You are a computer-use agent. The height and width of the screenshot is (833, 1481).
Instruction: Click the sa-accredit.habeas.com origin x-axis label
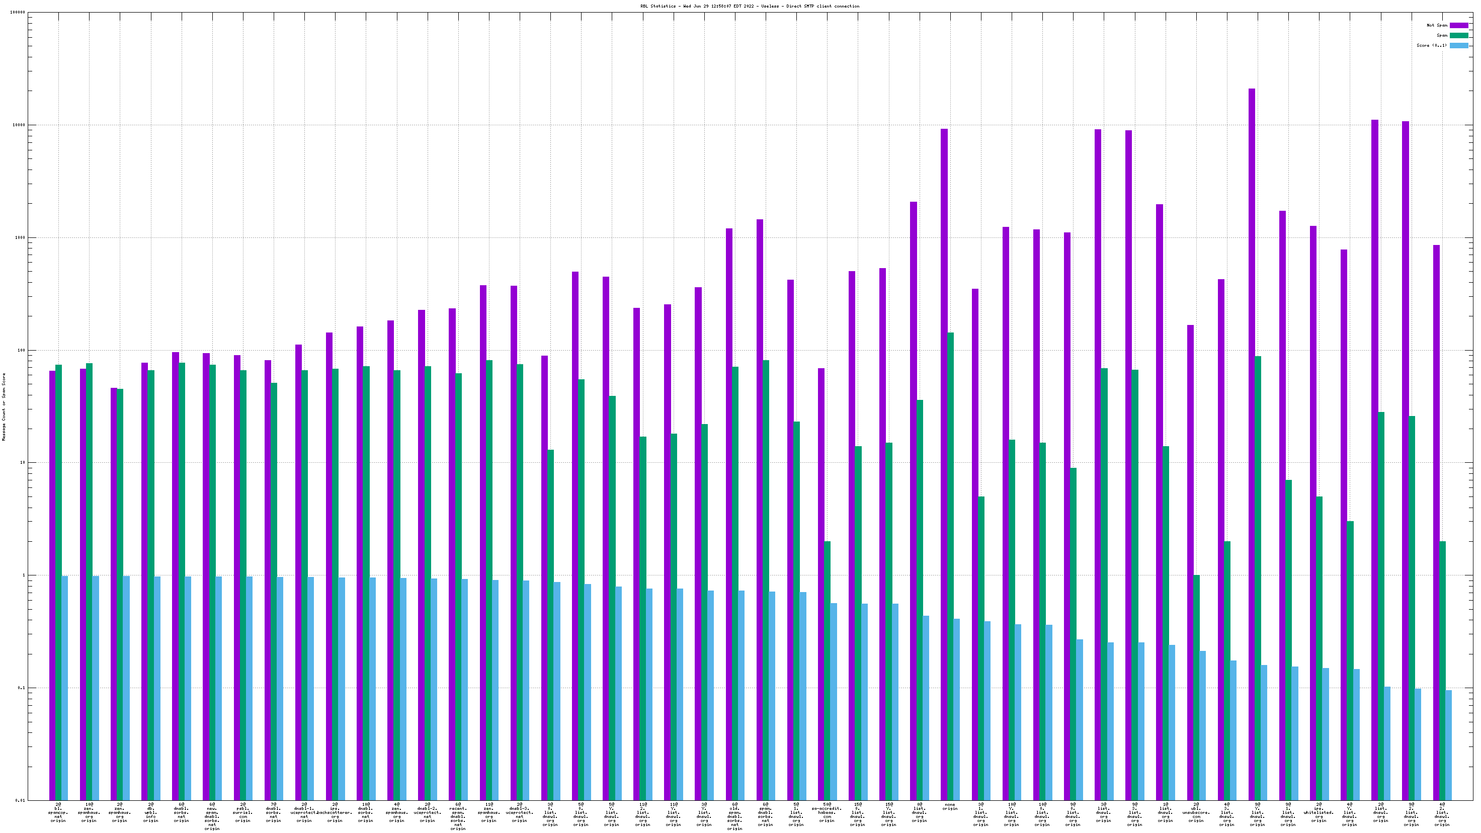click(x=827, y=812)
